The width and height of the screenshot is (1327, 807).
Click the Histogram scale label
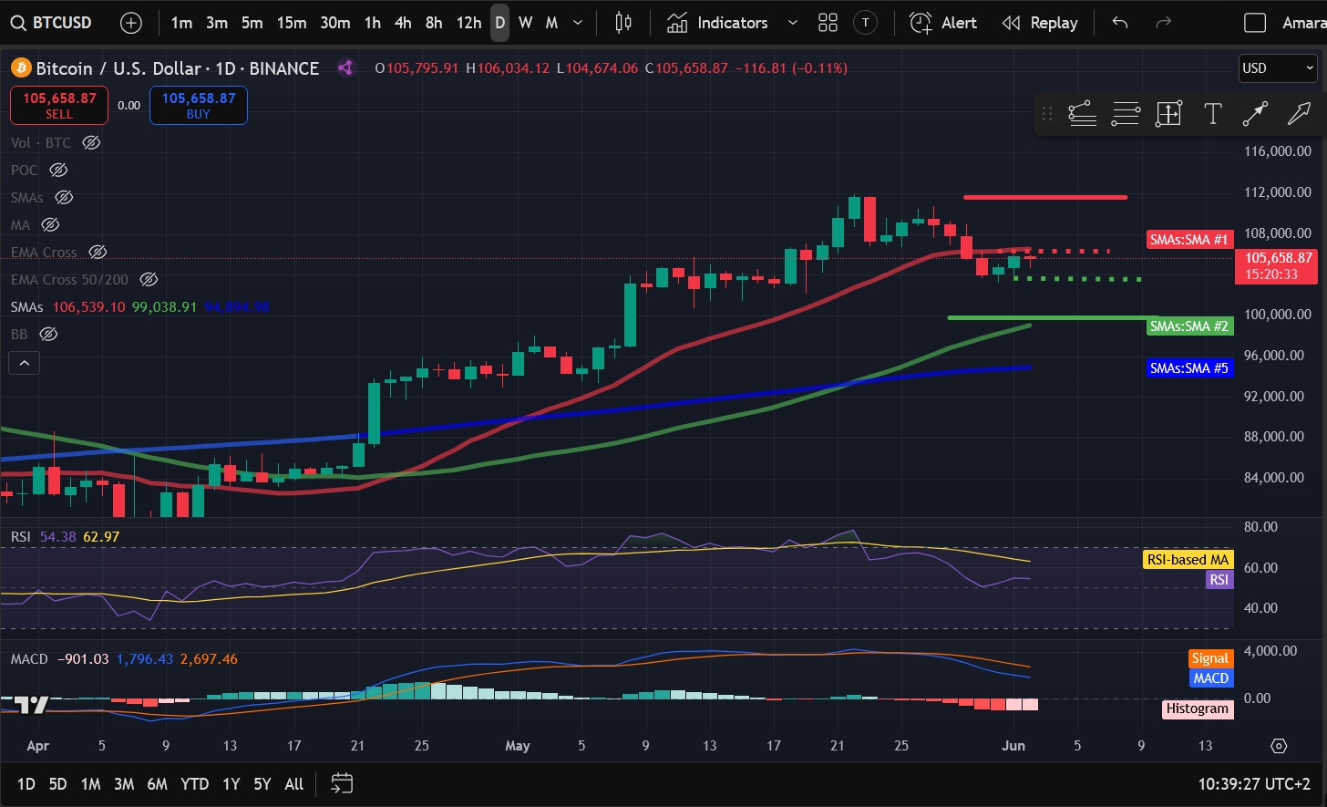click(1198, 709)
